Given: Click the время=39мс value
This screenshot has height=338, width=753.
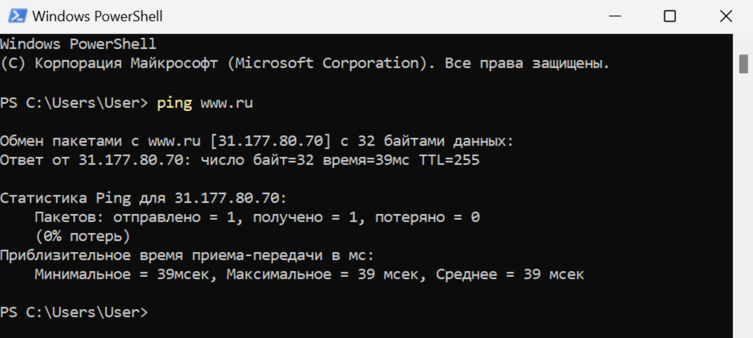Looking at the screenshot, I should (x=366, y=160).
